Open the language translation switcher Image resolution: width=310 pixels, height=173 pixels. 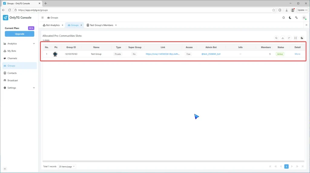click(296, 18)
